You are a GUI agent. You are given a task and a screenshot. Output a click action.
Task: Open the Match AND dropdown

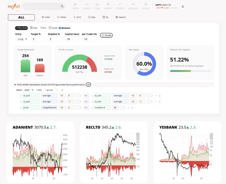click(x=28, y=90)
